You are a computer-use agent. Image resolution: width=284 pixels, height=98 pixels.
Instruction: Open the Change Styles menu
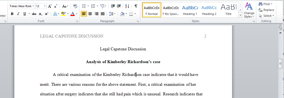(x=249, y=10)
